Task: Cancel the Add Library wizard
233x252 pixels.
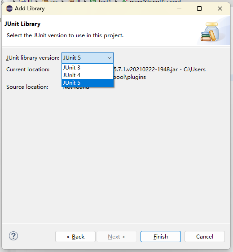Action: tap(205, 236)
